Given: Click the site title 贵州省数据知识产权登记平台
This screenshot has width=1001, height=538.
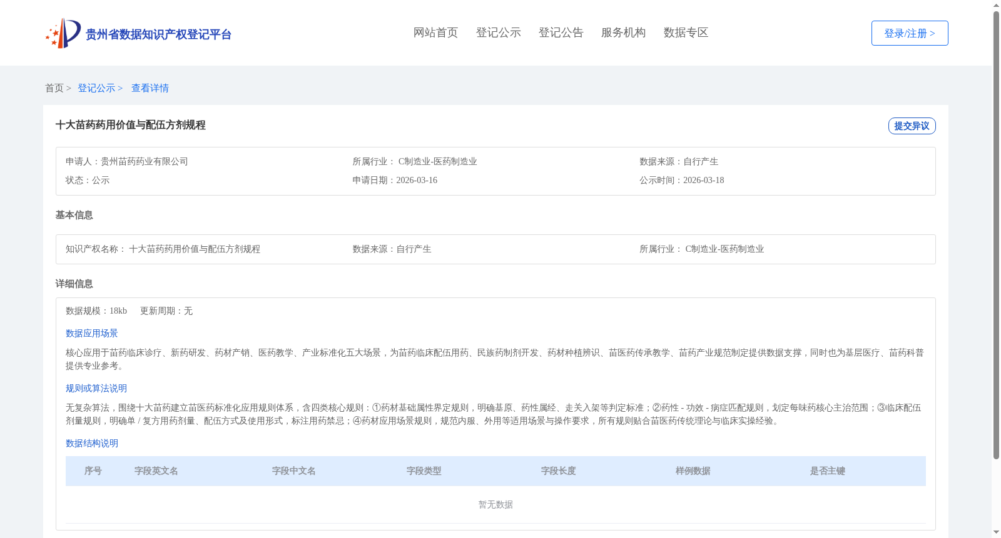Looking at the screenshot, I should [158, 34].
